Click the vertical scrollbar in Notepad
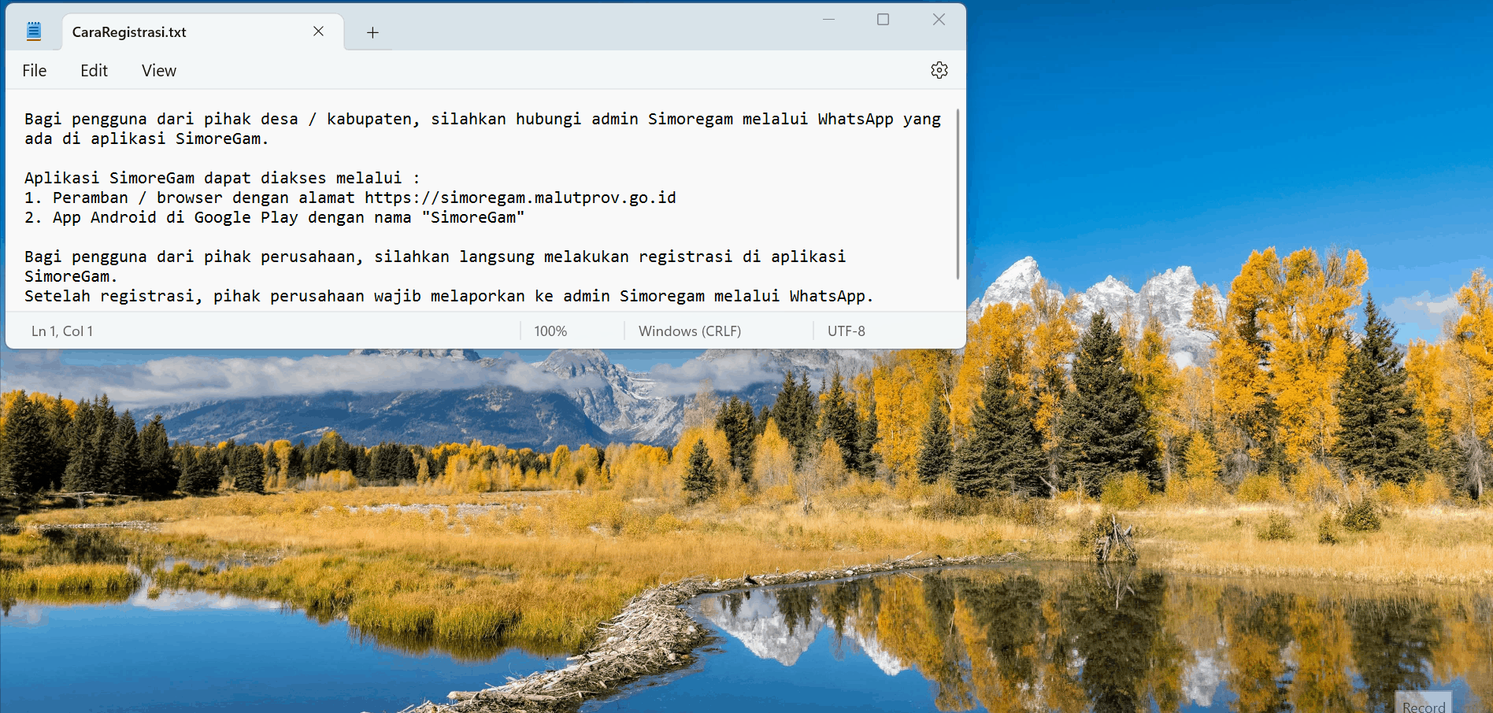The image size is (1493, 713). 958,194
